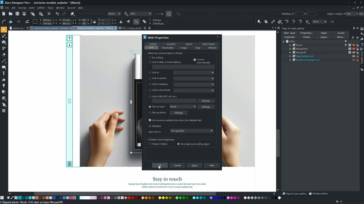Click the New document icon
This screenshot has height=204, width=364.
[x=4, y=14]
